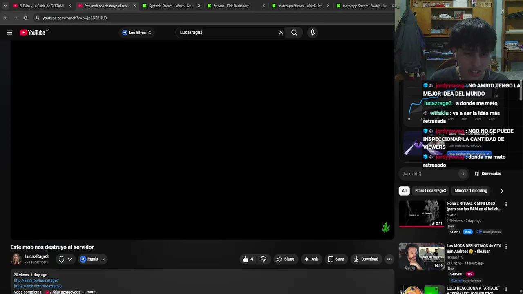
Task: Open the Ask AI button
Action: click(311, 259)
